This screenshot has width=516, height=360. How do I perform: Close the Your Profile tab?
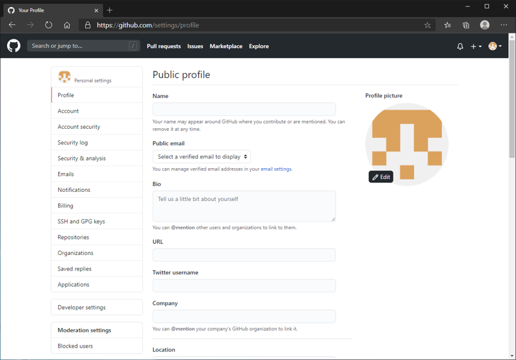click(x=96, y=10)
